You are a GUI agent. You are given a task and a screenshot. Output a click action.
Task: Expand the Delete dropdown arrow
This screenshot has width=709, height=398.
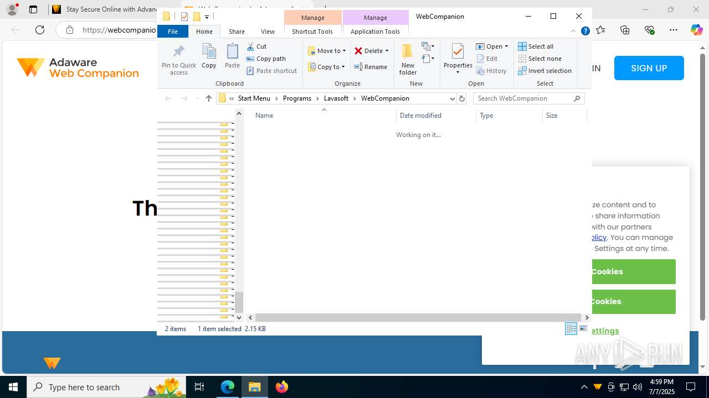[387, 51]
